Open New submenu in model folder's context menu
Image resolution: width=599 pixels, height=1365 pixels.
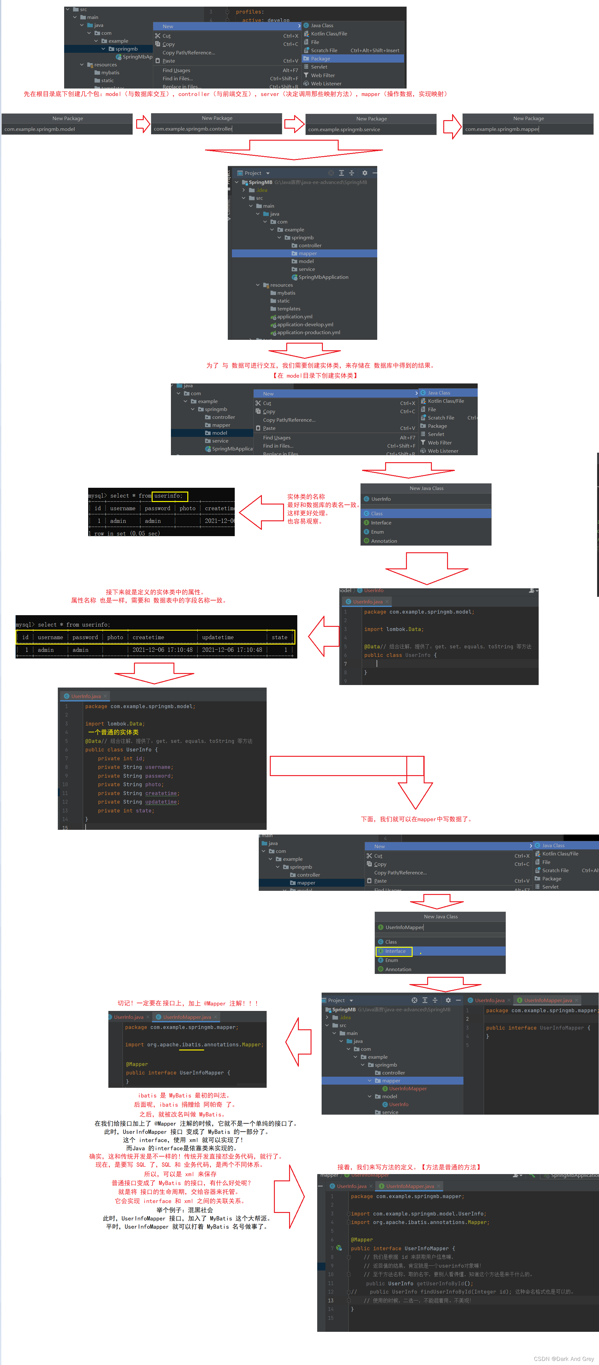pyautogui.click(x=336, y=394)
